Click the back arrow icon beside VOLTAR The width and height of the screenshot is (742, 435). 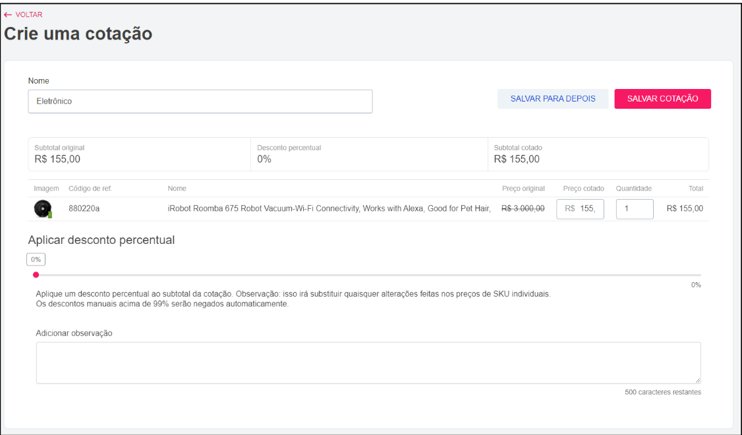(8, 14)
